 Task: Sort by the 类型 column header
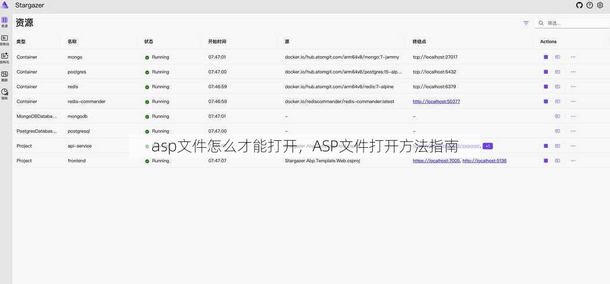point(21,41)
